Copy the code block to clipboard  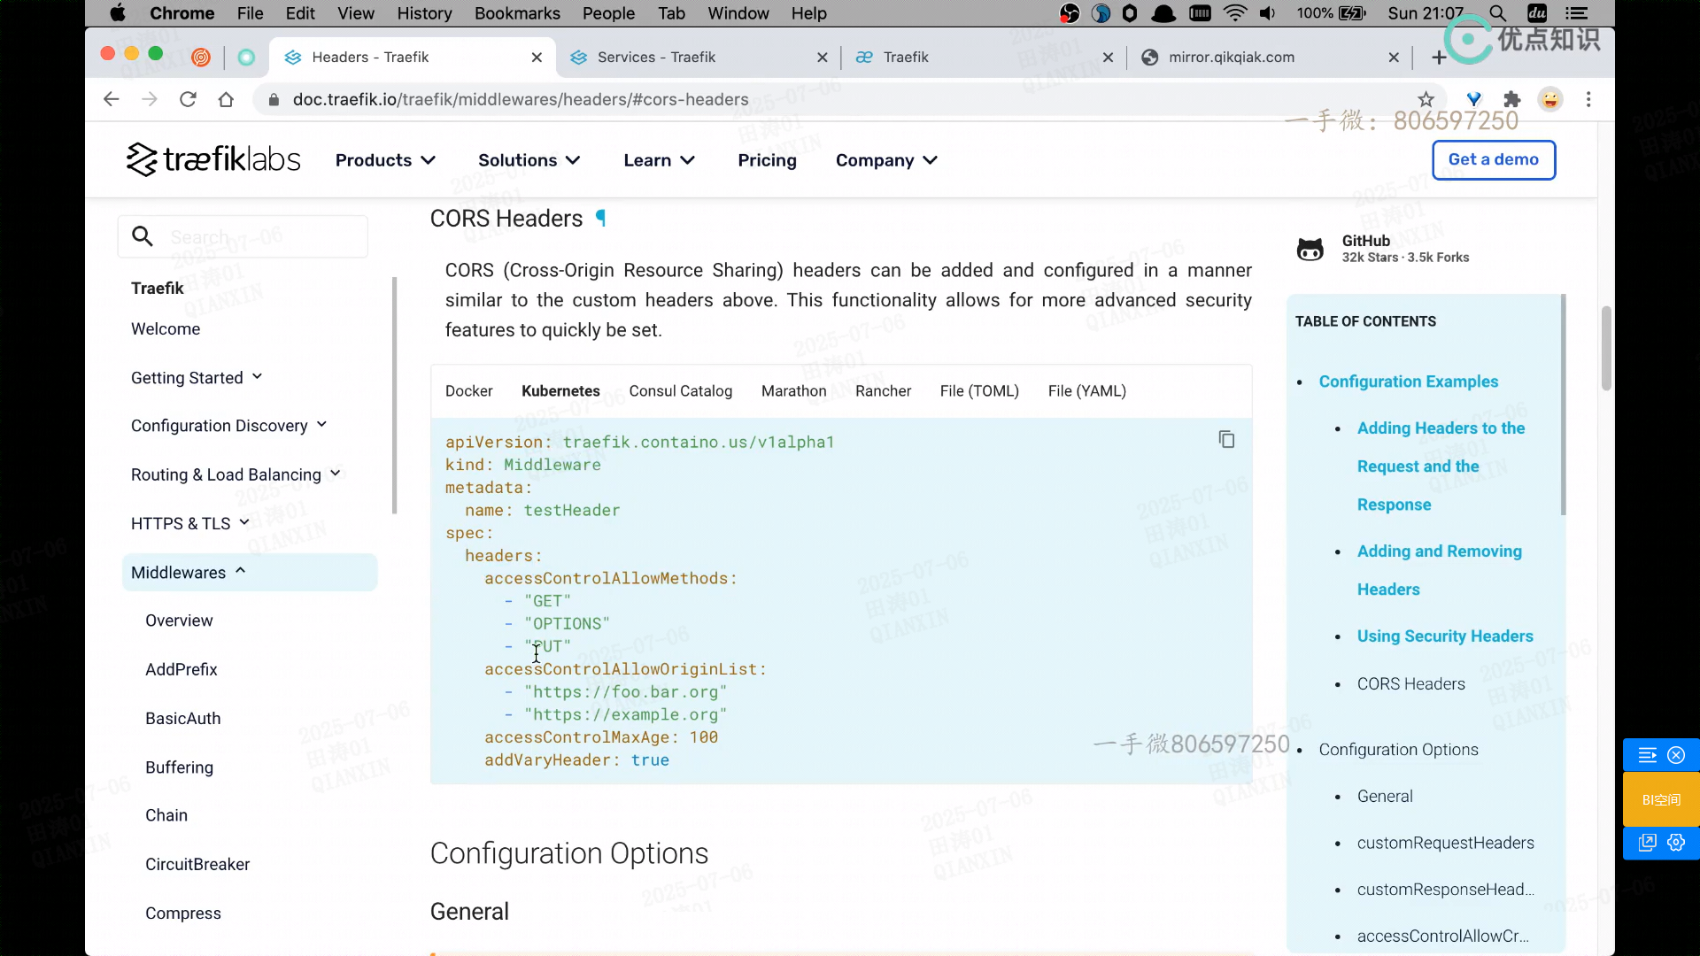tap(1226, 440)
